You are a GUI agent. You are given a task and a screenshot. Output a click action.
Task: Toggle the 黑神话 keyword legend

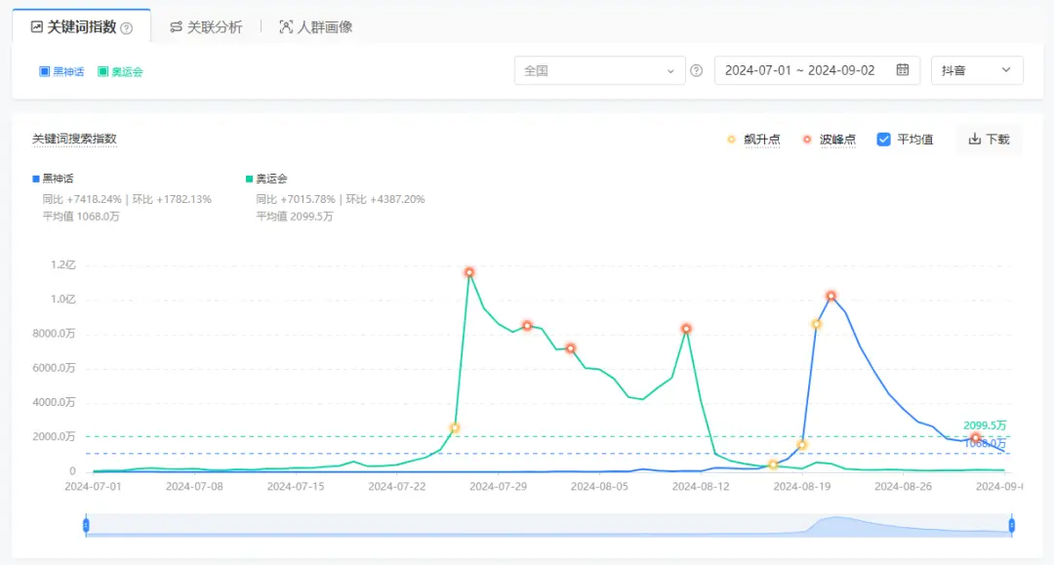[61, 69]
